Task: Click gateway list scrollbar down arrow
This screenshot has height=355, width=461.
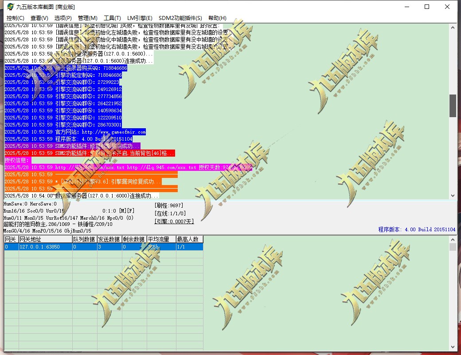Action: [x=453, y=347]
